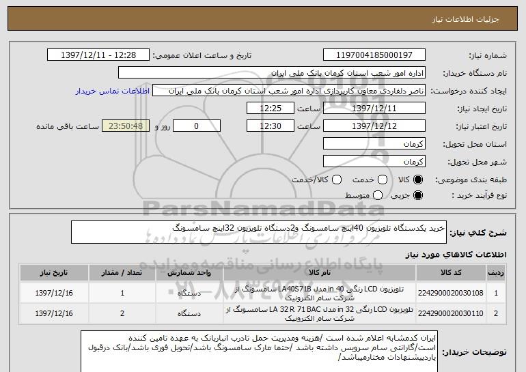Screen dimensions: 526x372
Task: Select the کالا/خدمت radio button
Action: [x=337, y=180]
